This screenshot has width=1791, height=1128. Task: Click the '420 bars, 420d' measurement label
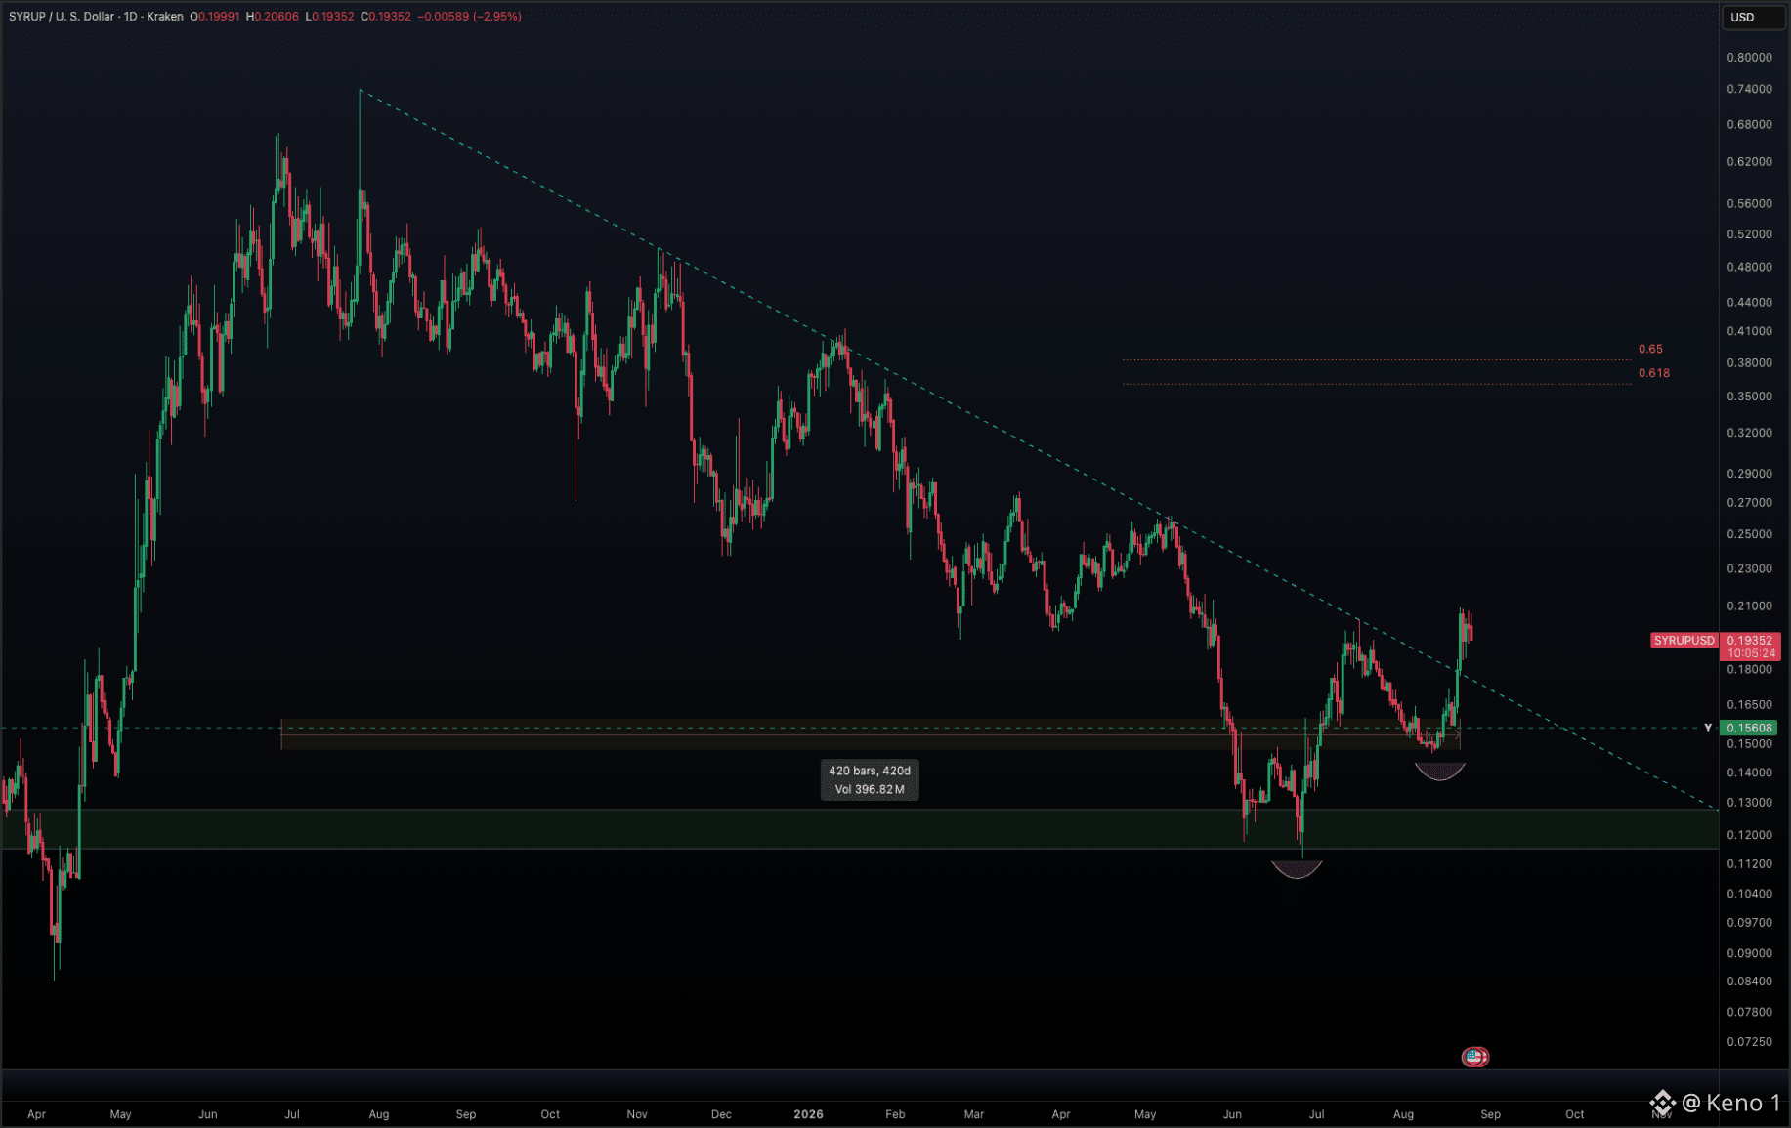coord(870,771)
